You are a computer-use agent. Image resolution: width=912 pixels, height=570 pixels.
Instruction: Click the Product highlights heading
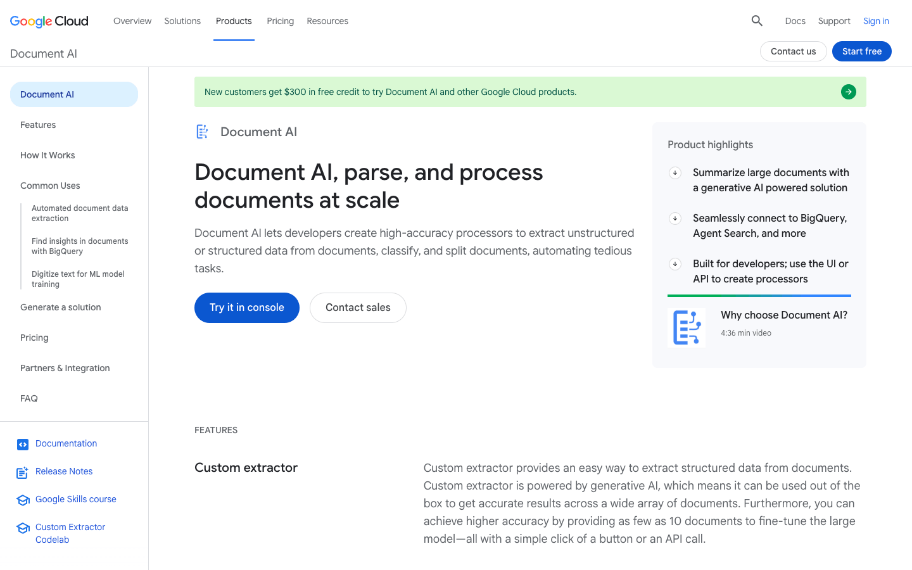710,144
